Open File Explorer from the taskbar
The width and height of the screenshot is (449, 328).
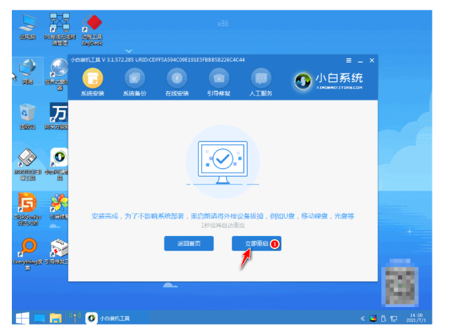click(x=55, y=318)
